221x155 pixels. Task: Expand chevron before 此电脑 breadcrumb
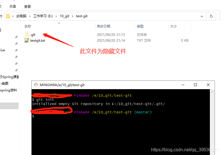[13, 16]
